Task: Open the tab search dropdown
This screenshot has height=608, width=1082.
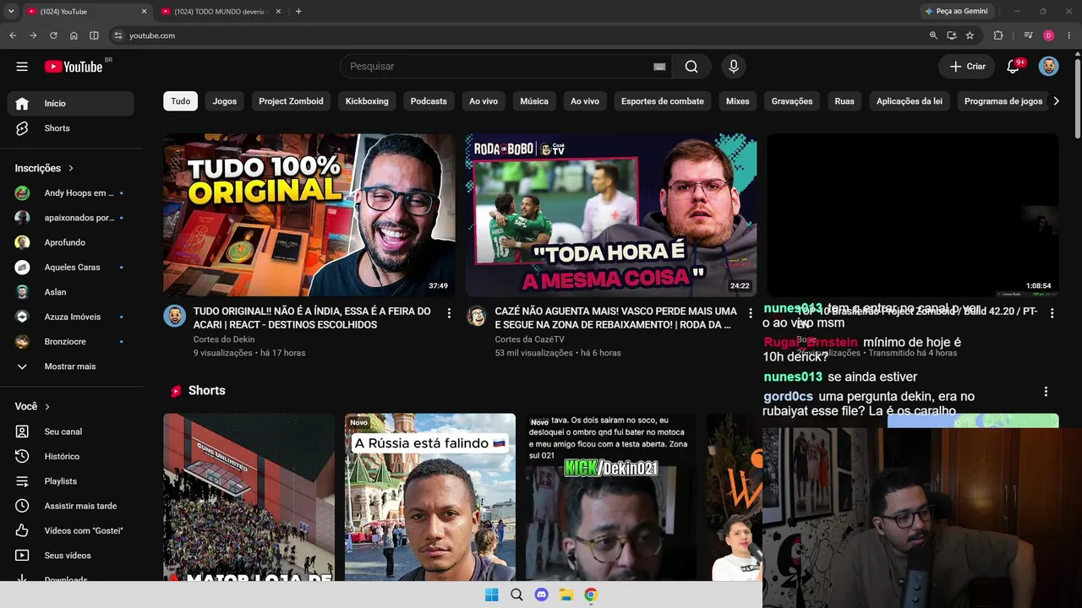Action: click(x=11, y=11)
